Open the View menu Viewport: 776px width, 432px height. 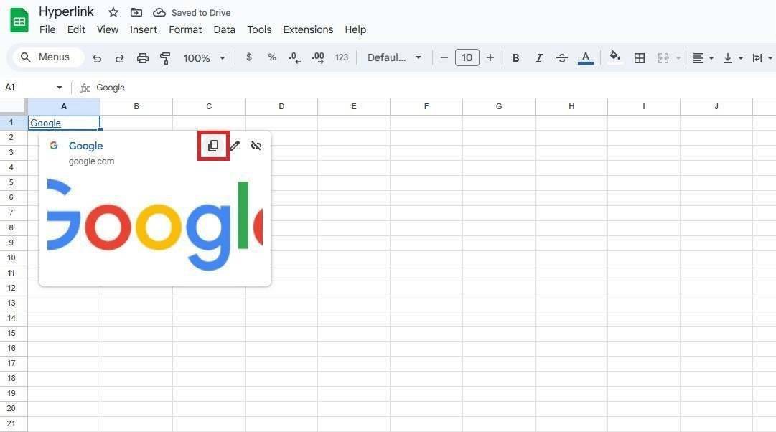point(108,29)
